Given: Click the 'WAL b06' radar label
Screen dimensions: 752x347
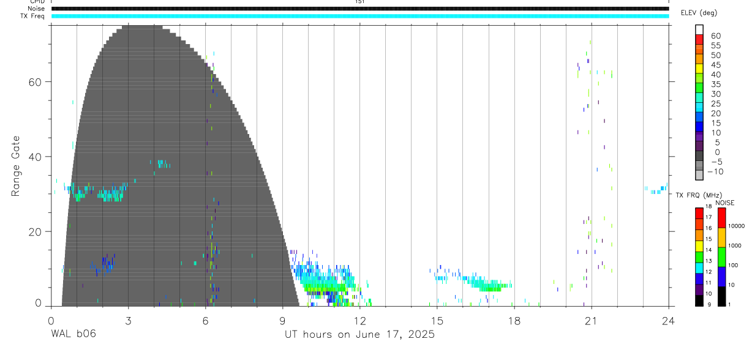Looking at the screenshot, I should click(73, 334).
